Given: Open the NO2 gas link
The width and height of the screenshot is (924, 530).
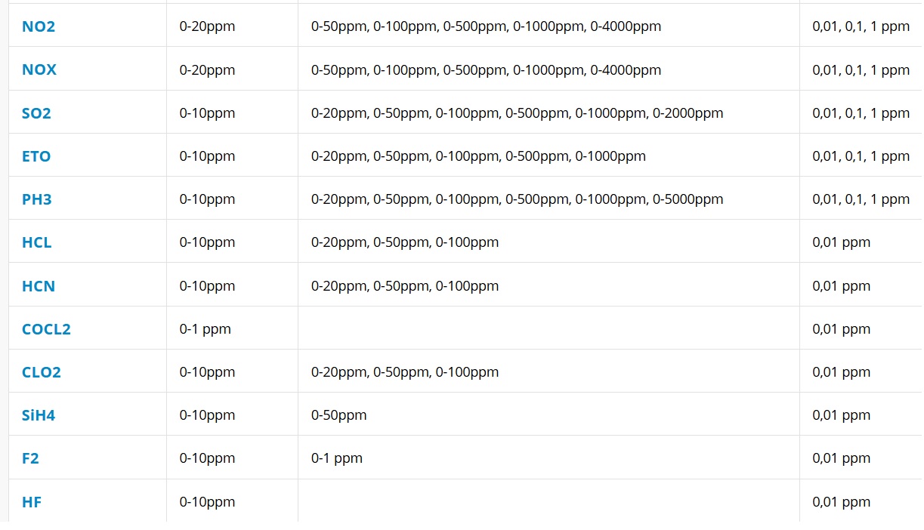Looking at the screenshot, I should [x=39, y=26].
